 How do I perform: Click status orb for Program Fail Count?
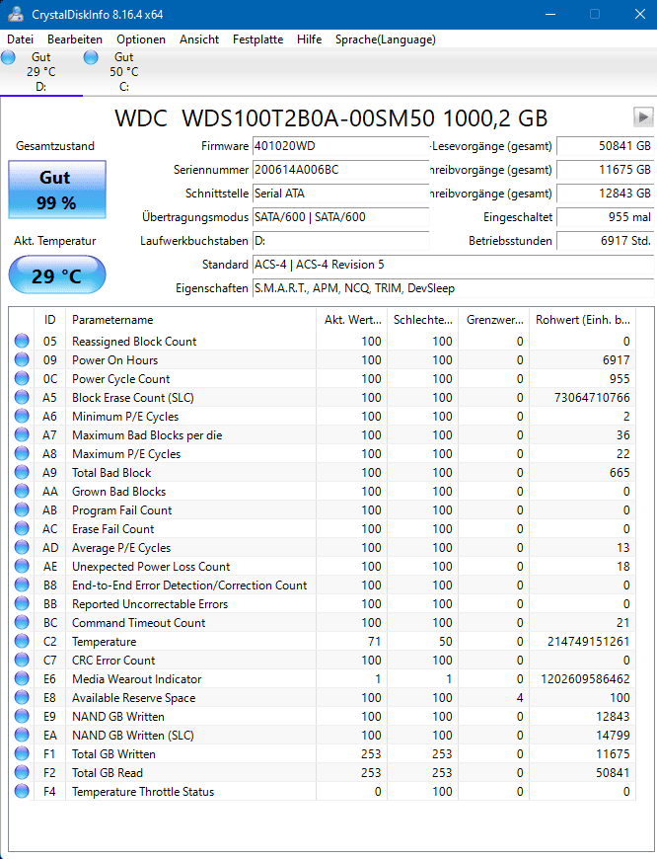[x=22, y=510]
